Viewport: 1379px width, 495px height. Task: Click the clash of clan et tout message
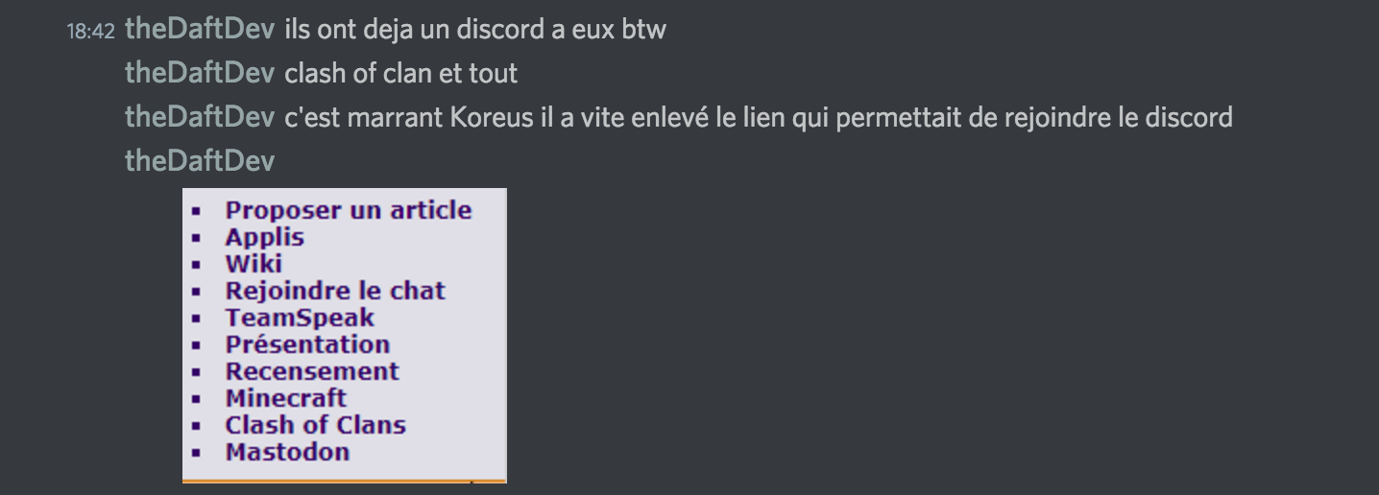coord(401,74)
